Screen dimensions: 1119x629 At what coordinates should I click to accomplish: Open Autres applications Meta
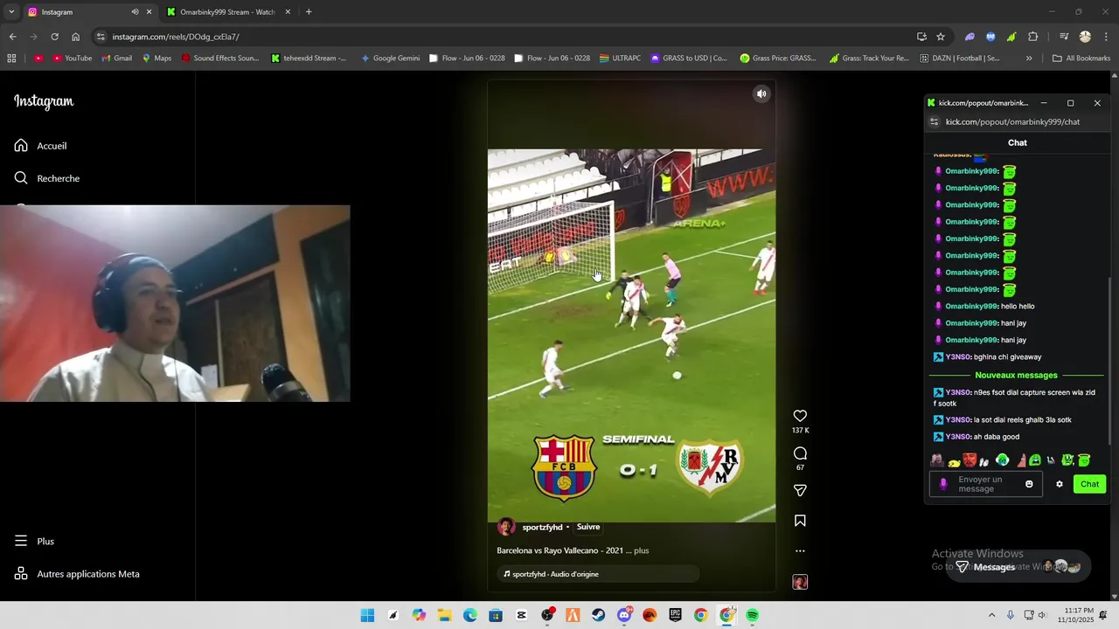(77, 574)
